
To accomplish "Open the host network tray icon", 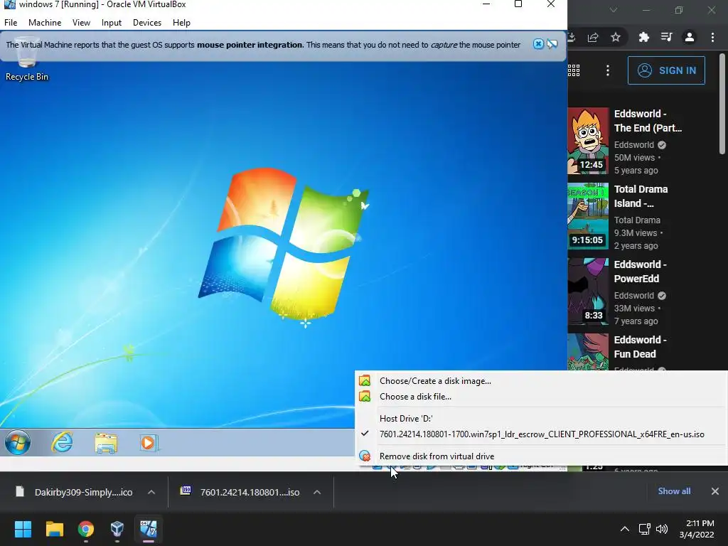I will click(644, 529).
